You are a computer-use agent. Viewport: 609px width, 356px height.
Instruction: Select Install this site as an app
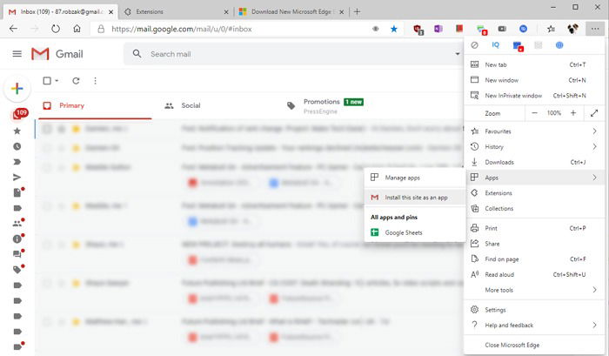coord(415,198)
